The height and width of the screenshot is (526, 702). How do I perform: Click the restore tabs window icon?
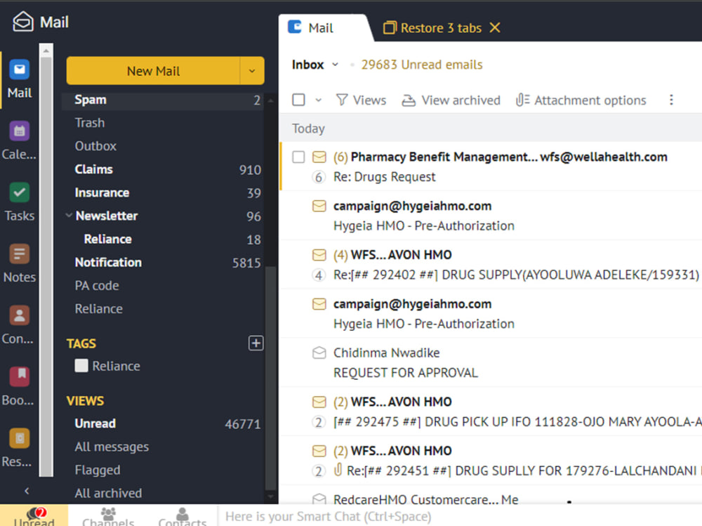click(390, 28)
